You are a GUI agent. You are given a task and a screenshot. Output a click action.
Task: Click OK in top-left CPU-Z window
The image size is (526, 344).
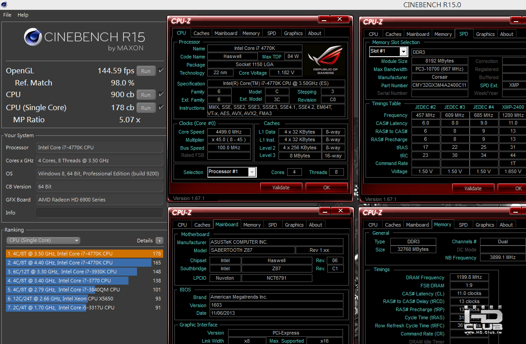[x=326, y=188]
